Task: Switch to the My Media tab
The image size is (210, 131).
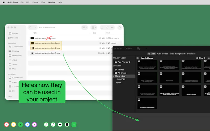Action: [152, 54]
